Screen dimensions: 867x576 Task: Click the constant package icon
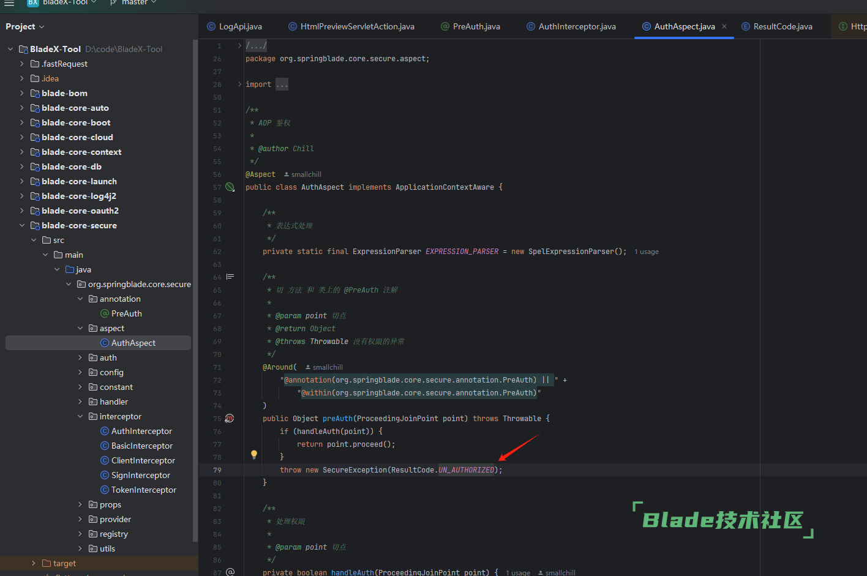click(x=93, y=387)
